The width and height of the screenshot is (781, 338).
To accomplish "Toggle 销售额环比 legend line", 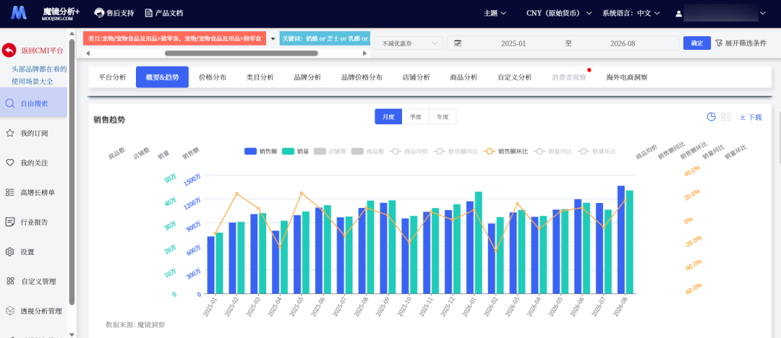I will [506, 152].
